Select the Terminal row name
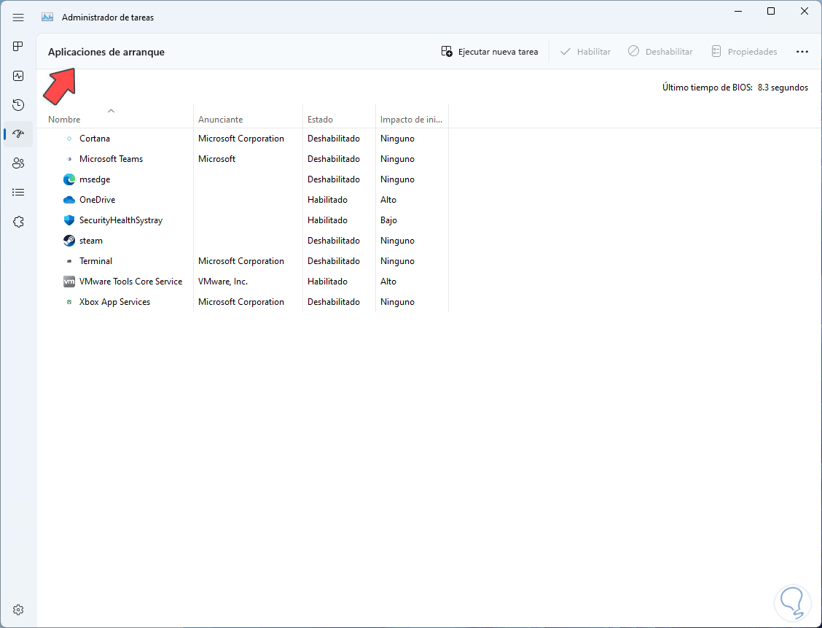The image size is (822, 628). click(x=95, y=261)
